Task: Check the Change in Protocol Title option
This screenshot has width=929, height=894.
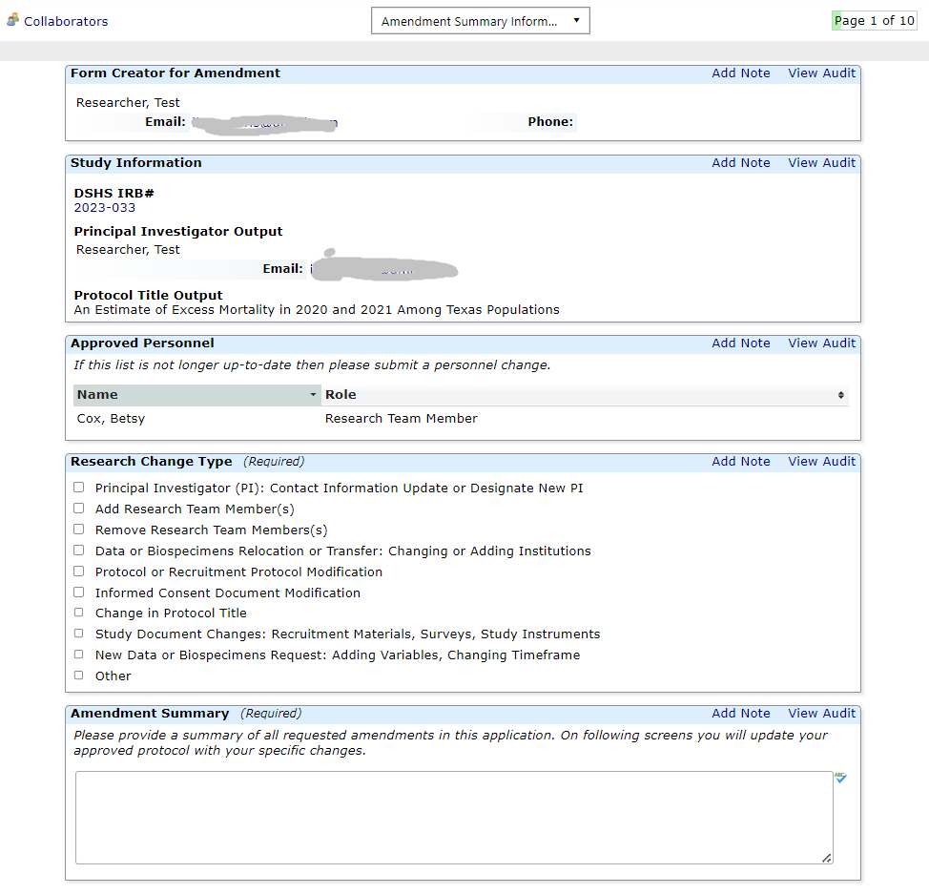Action: click(79, 612)
